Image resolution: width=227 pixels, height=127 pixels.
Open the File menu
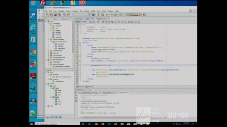click(46, 11)
